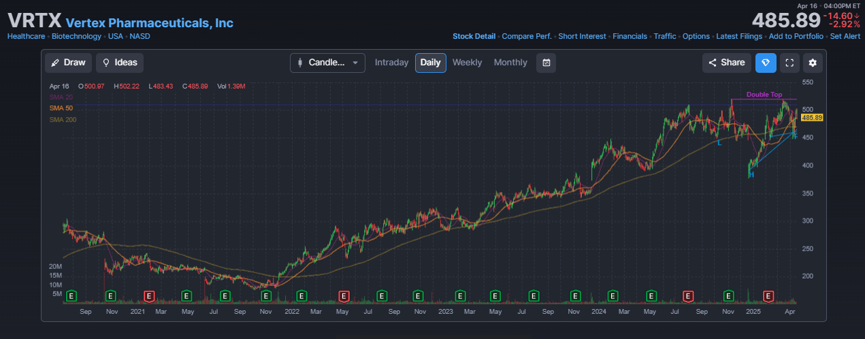Open the Compare Perf. link

click(527, 37)
